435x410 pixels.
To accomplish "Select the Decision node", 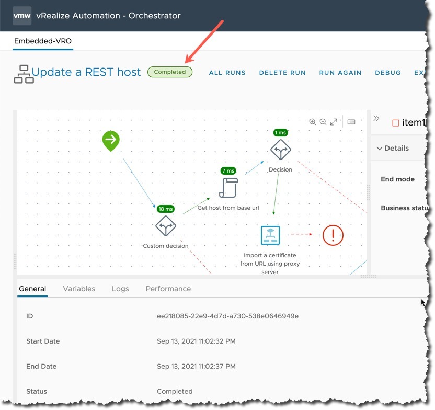I will point(280,150).
